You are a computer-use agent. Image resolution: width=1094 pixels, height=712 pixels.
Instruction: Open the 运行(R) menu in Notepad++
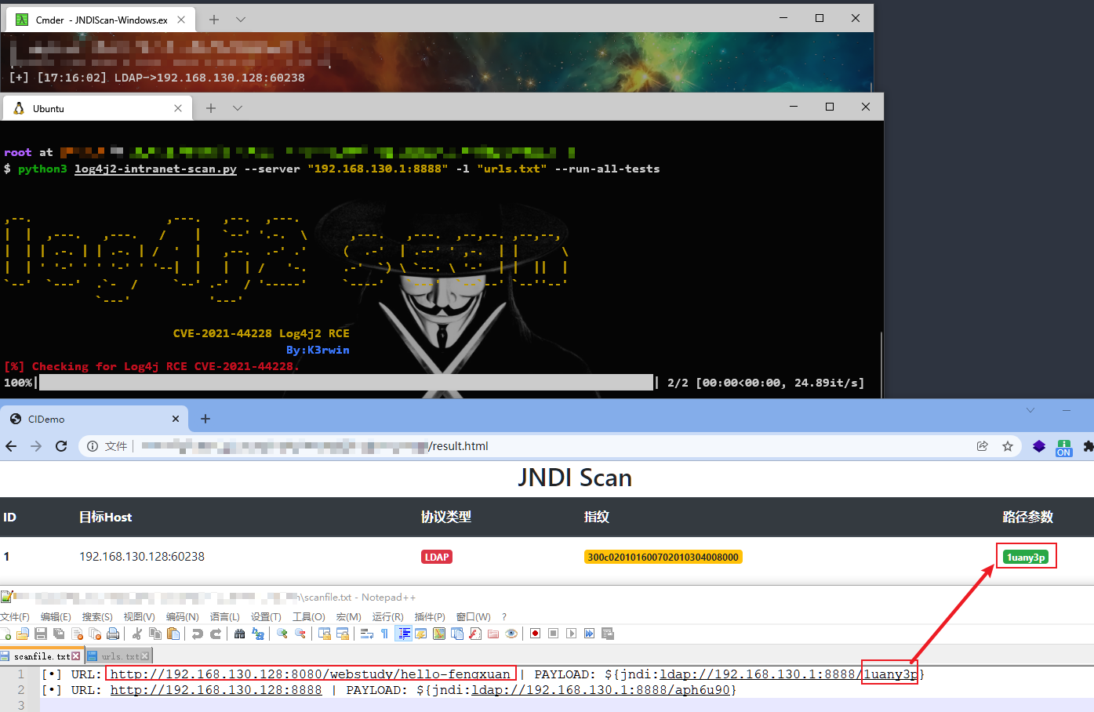point(387,617)
